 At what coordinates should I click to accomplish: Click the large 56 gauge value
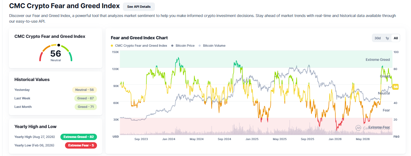tap(55, 53)
